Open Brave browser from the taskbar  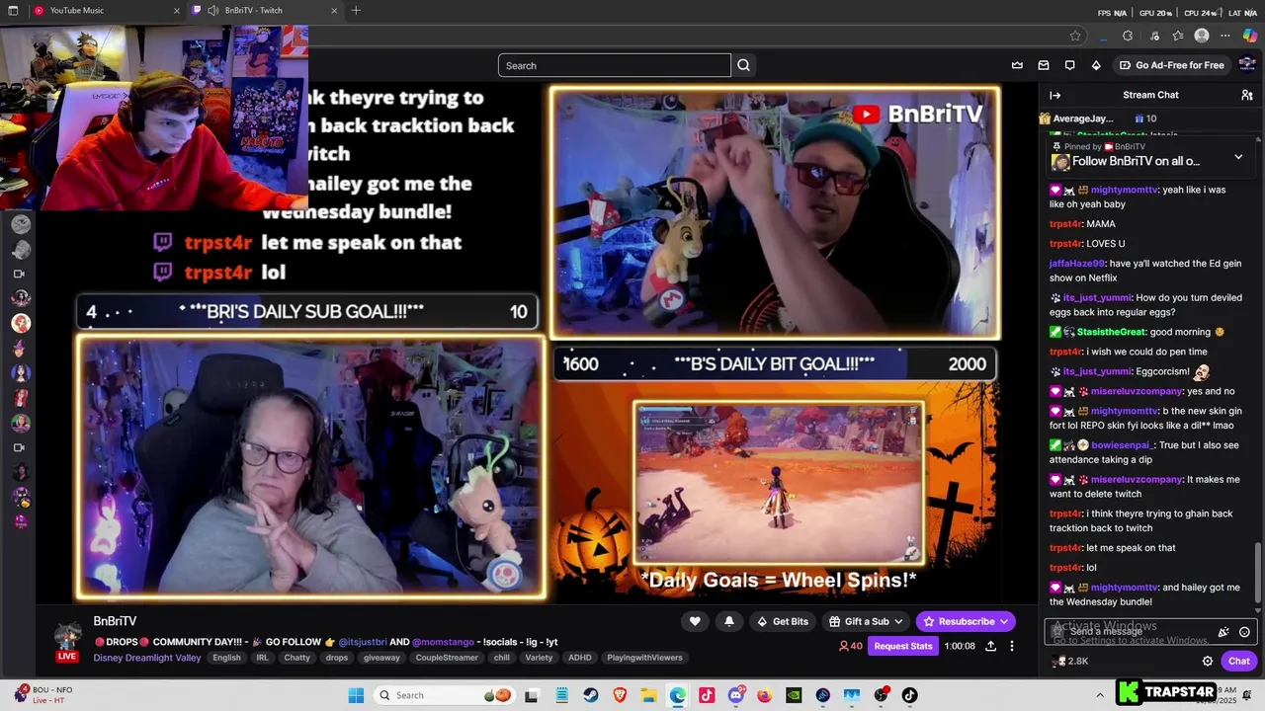pyautogui.click(x=620, y=695)
